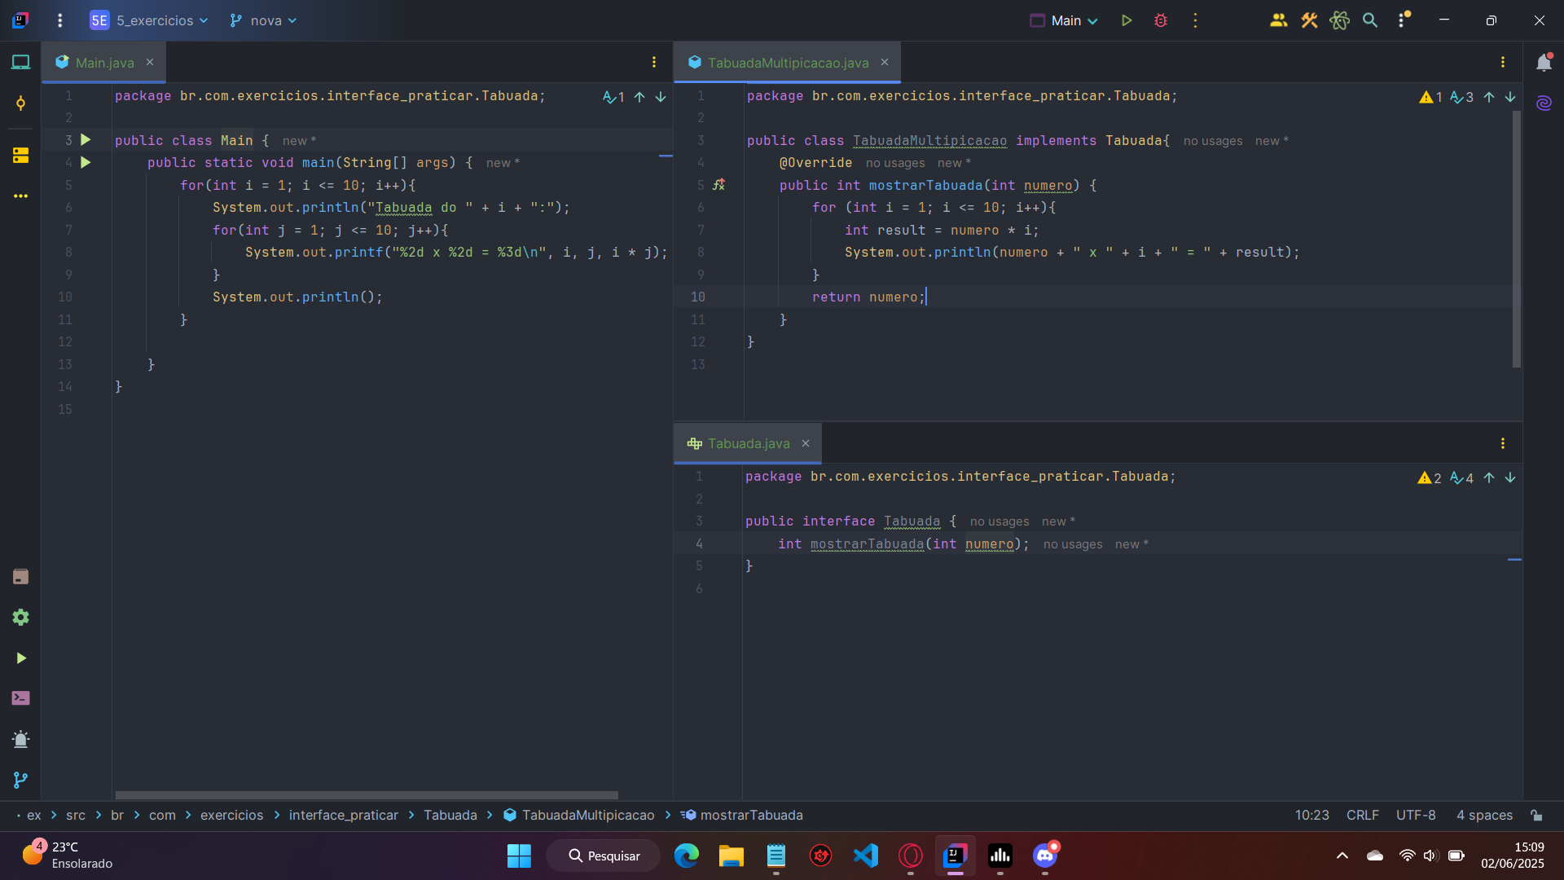
Task: Open the Commit tool window
Action: tap(20, 103)
